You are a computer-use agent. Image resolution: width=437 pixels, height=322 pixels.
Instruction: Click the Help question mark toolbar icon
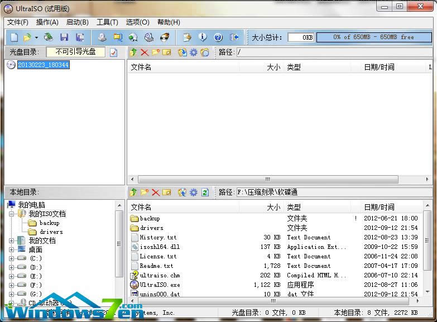point(218,37)
